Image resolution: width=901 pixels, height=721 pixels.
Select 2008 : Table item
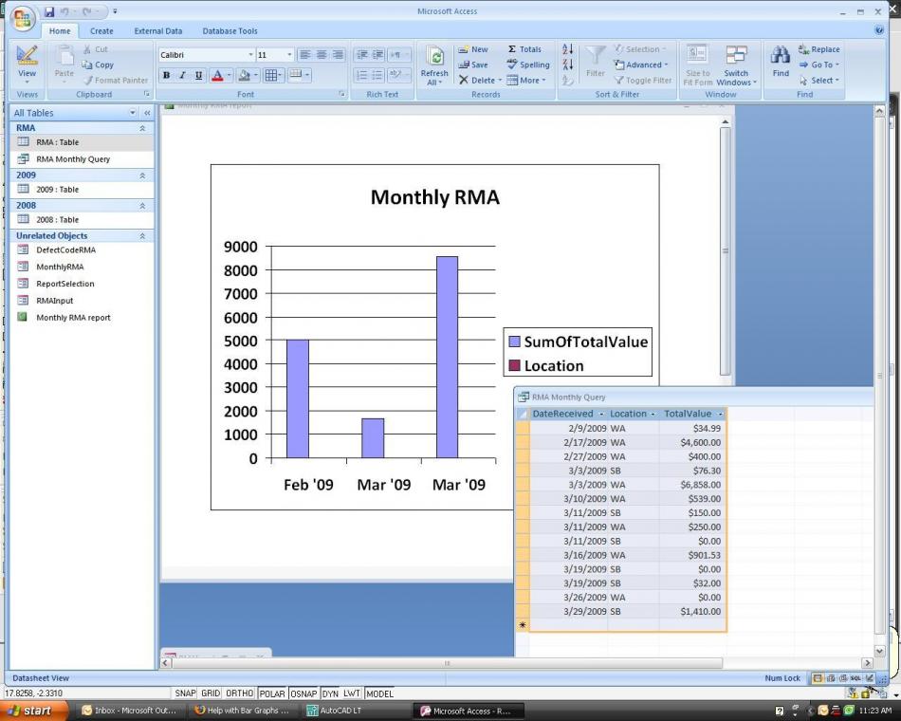pos(83,220)
